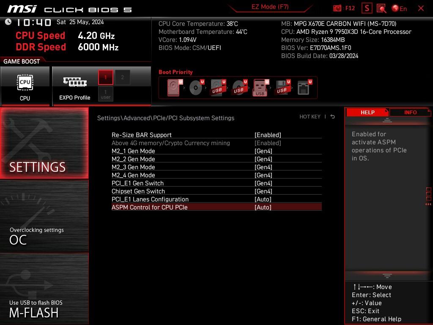Change M2_2 Gen Mode value

tap(263, 159)
